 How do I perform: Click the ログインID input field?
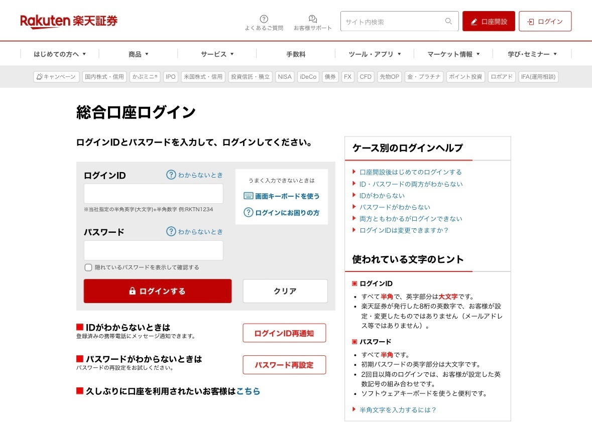pos(153,194)
